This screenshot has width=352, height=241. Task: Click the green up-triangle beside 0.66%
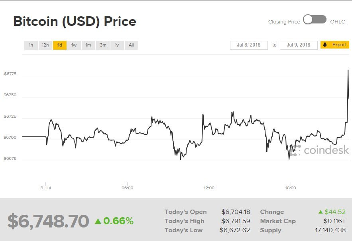coord(98,221)
